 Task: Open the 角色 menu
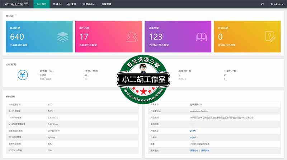[x=57, y=4]
